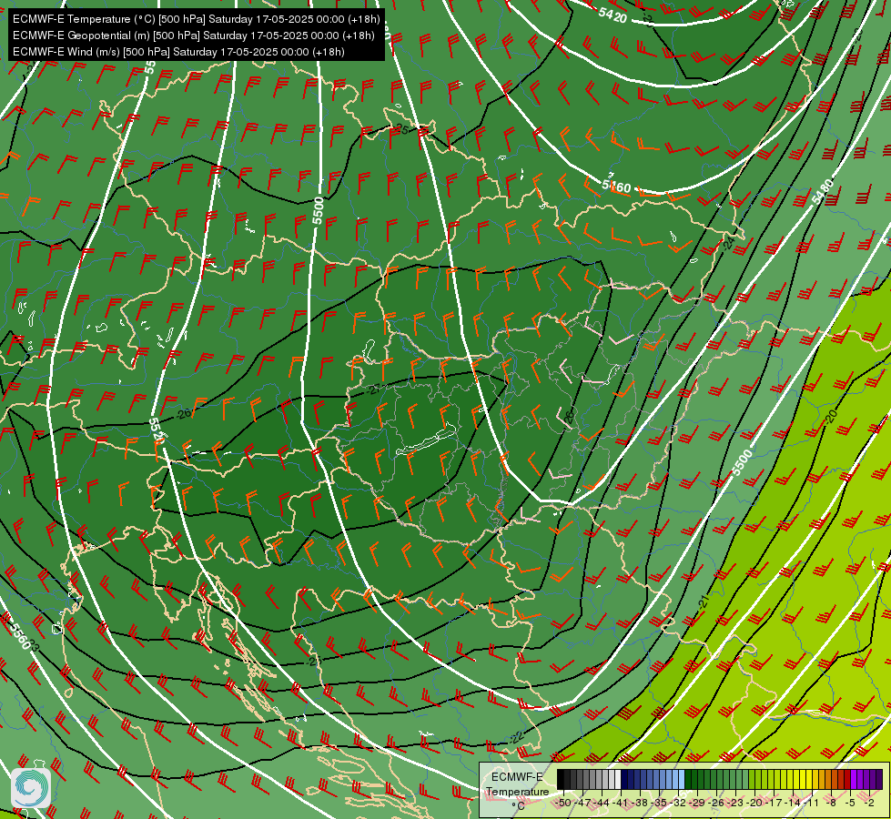This screenshot has height=819, width=891.
Task: Click the ECMWF-E Wind title line
Action: click(178, 52)
